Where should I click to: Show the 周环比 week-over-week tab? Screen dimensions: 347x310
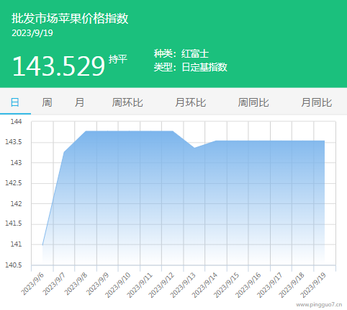[x=127, y=102]
